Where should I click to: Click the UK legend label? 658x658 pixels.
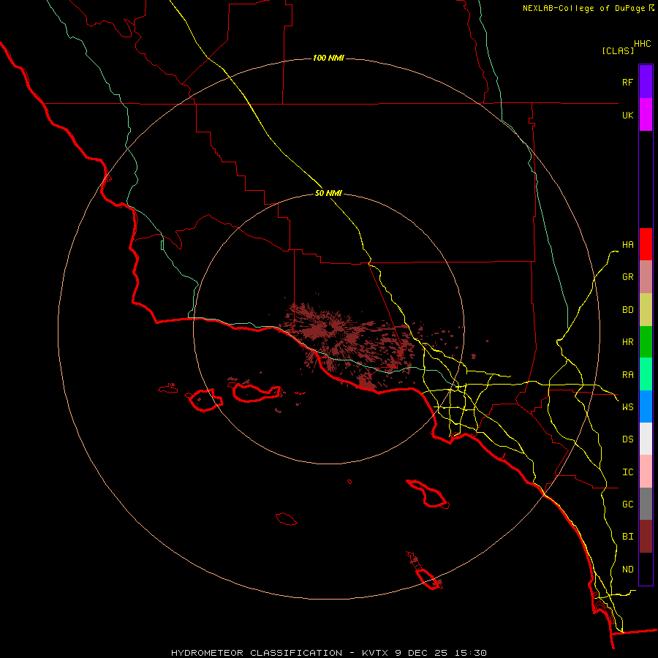627,116
